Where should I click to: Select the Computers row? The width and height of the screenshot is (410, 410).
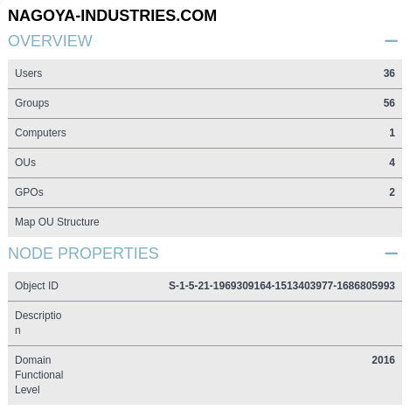tap(205, 133)
